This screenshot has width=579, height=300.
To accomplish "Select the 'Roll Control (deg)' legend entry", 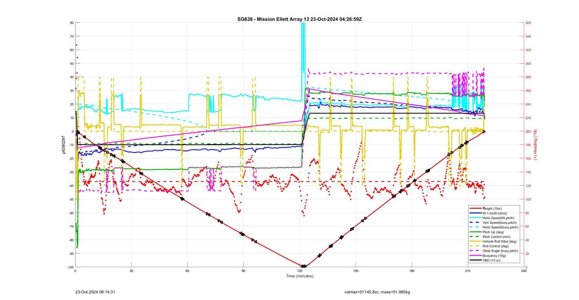I will pos(494,246).
